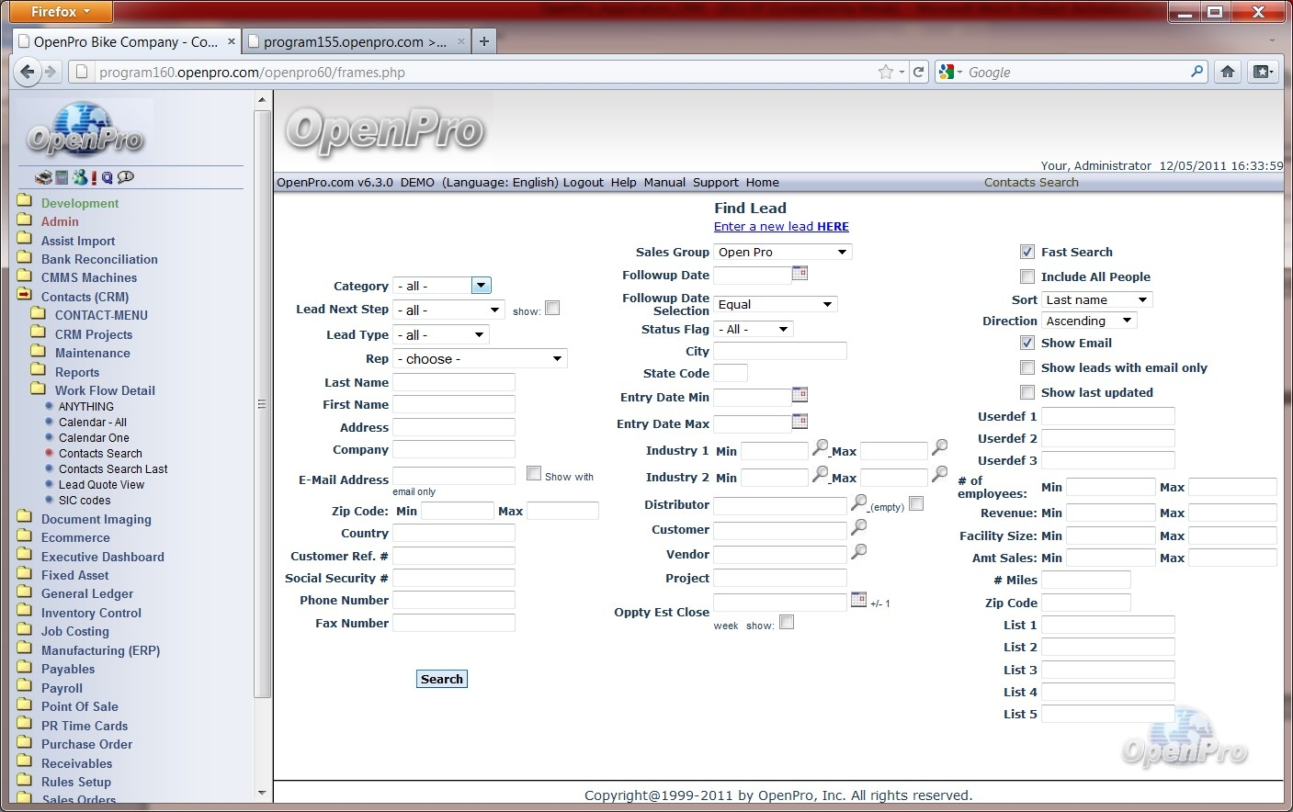
Task: Click the printer icon in sidebar toolbar
Action: (x=43, y=177)
